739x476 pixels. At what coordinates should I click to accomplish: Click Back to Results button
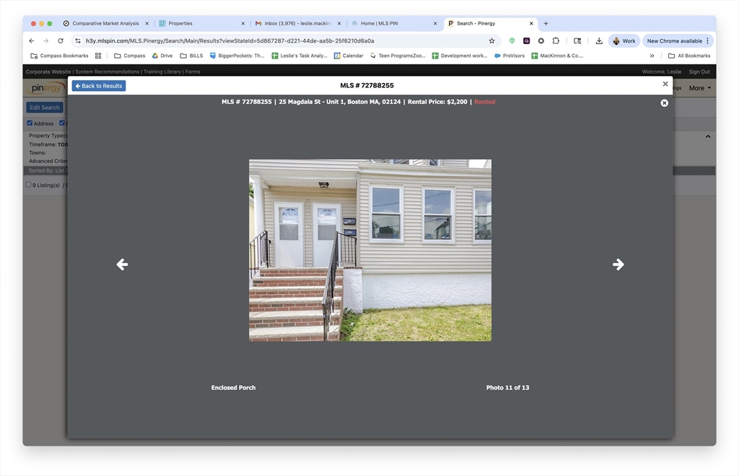point(99,86)
